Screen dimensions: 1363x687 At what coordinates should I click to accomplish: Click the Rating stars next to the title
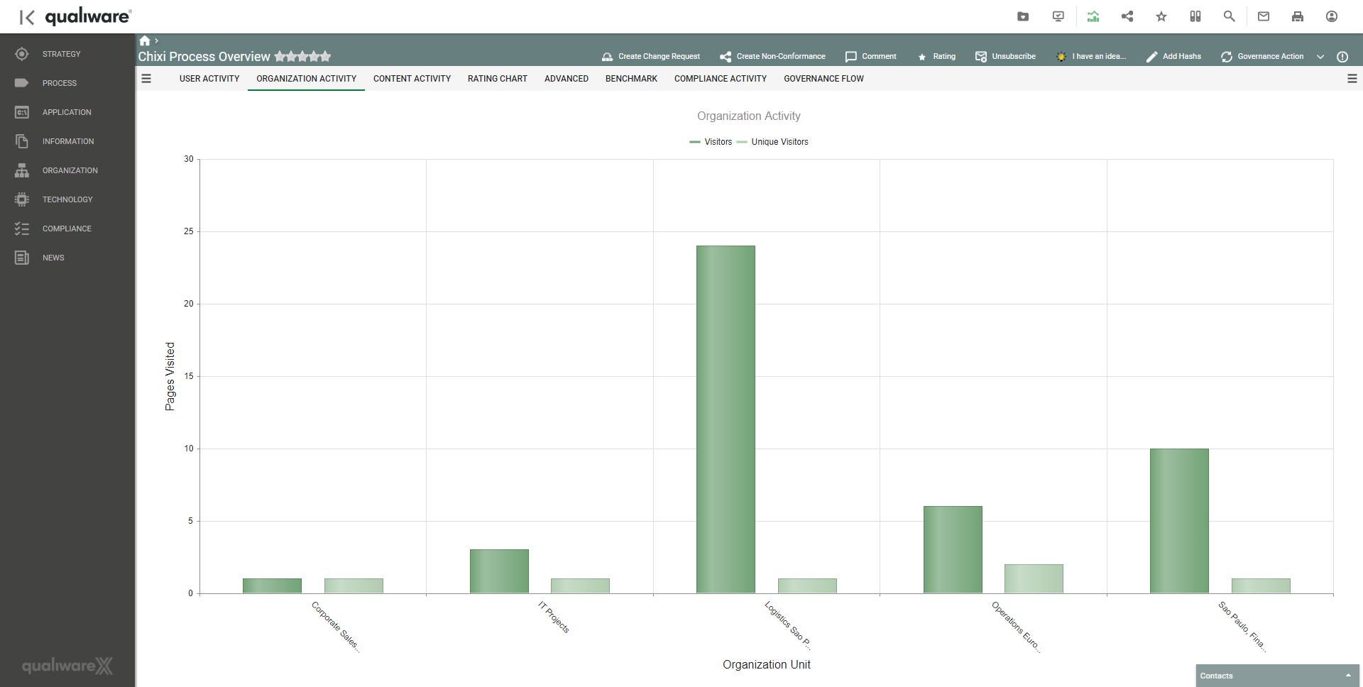click(x=303, y=56)
